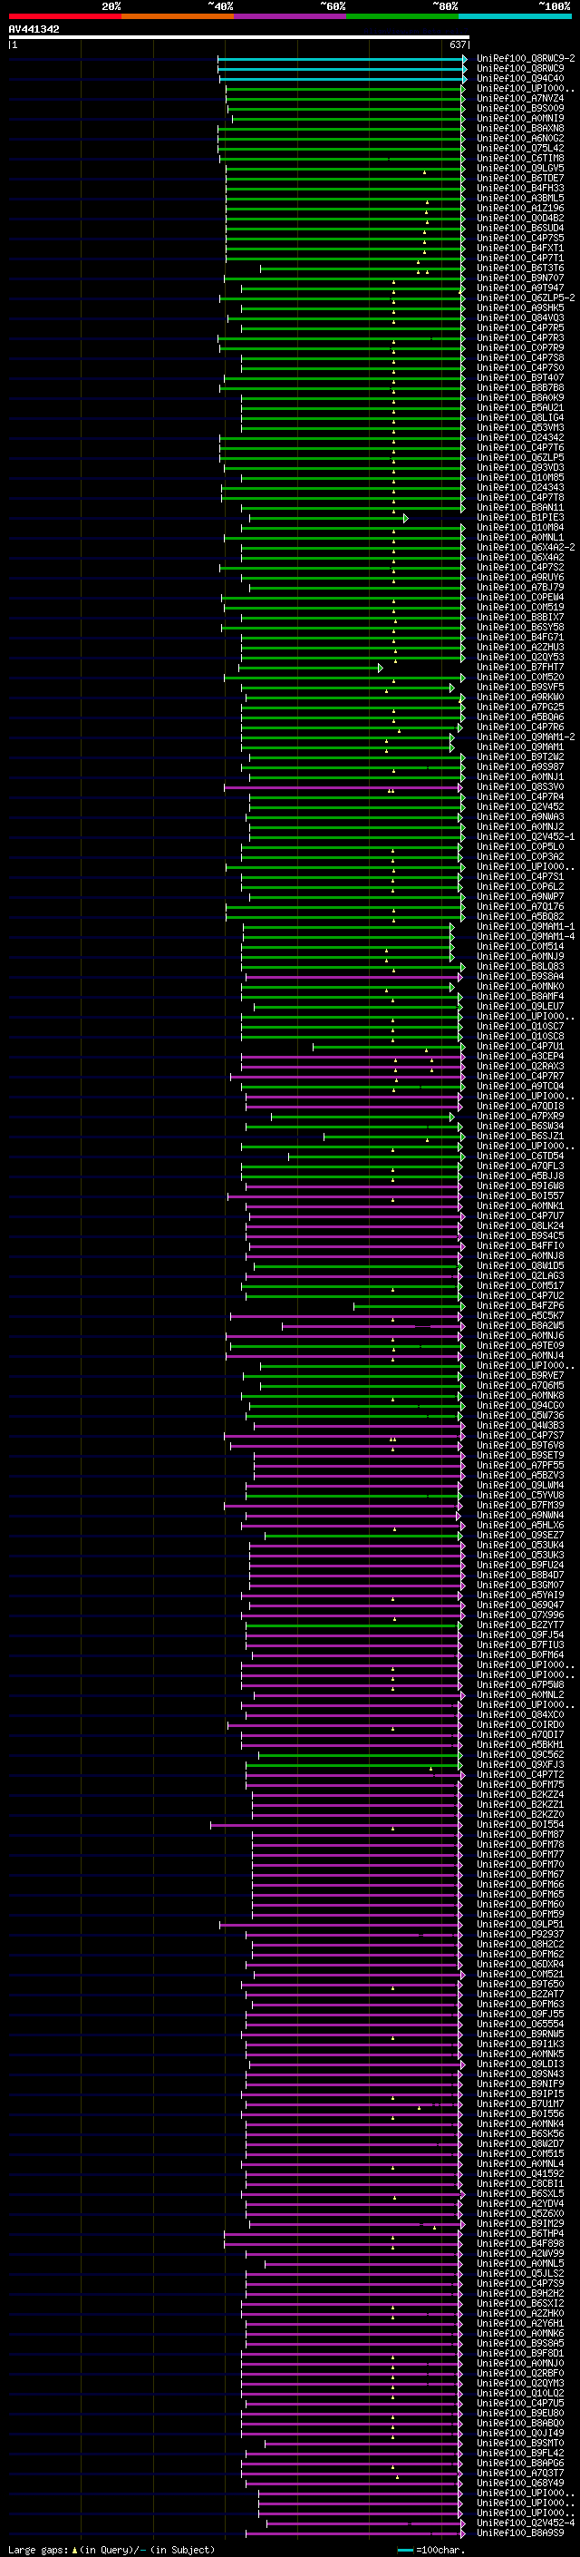Open the UniRef100_Q9LGV5 entry

519,168
